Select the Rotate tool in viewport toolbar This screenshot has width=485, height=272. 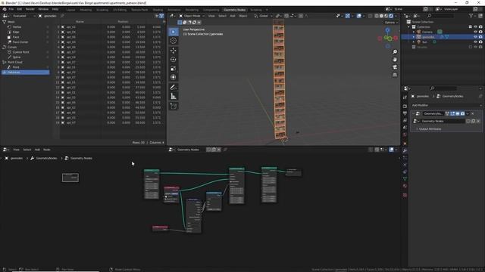tap(174, 59)
